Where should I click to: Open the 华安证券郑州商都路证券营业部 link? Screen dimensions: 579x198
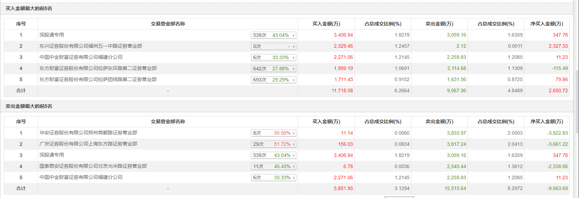point(88,133)
